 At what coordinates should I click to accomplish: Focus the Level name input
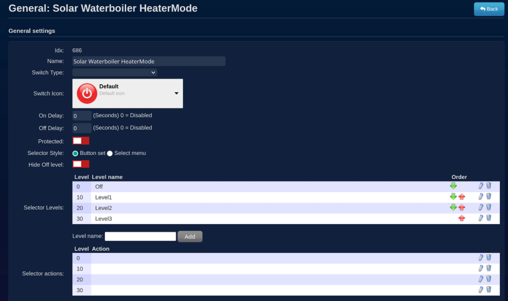140,237
